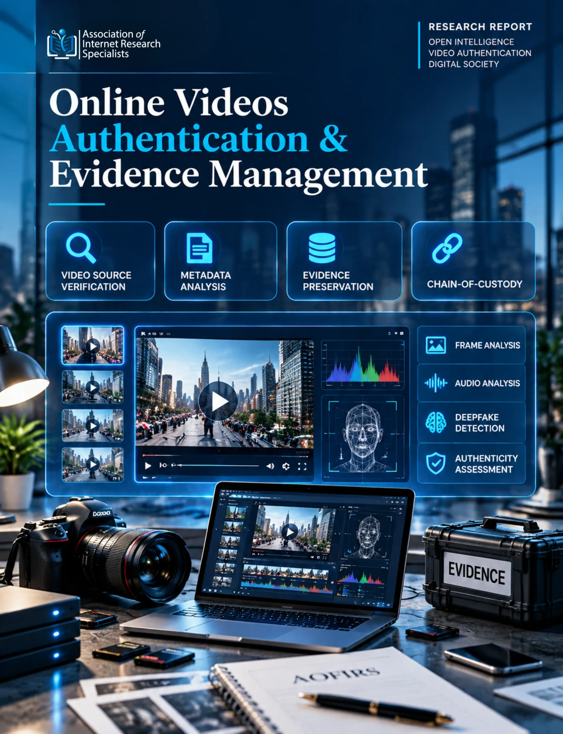Click the Association of Internet Research Specialists logo
563x734 pixels.
click(x=104, y=44)
